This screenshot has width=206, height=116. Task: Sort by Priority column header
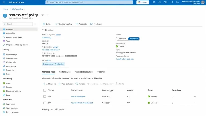[x=51, y=90]
